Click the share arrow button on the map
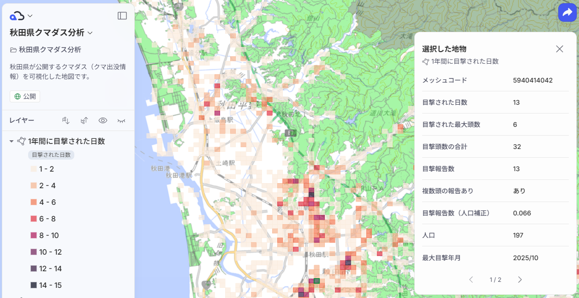Image resolution: width=579 pixels, height=298 pixels. pos(567,12)
